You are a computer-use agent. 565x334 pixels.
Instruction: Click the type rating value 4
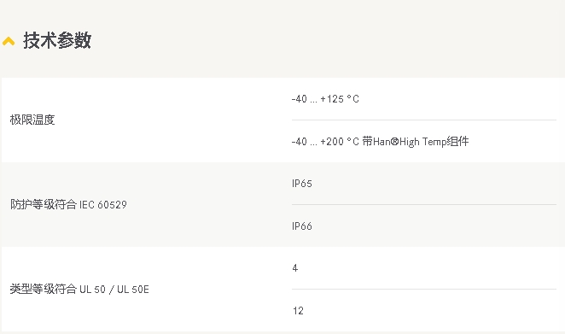[295, 268]
